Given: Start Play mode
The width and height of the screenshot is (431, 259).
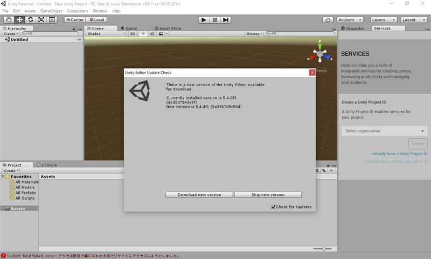Looking at the screenshot, I should coord(204,20).
